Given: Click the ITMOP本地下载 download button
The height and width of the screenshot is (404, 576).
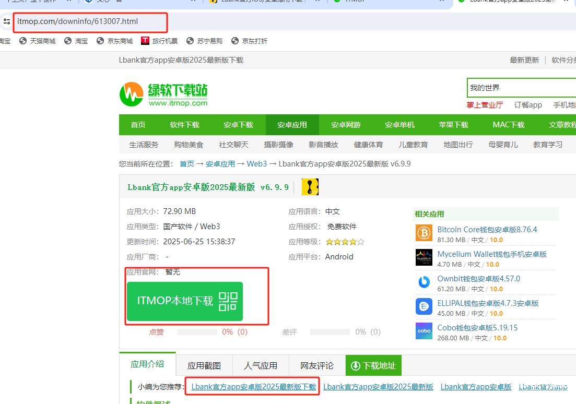Looking at the screenshot, I should click(185, 301).
